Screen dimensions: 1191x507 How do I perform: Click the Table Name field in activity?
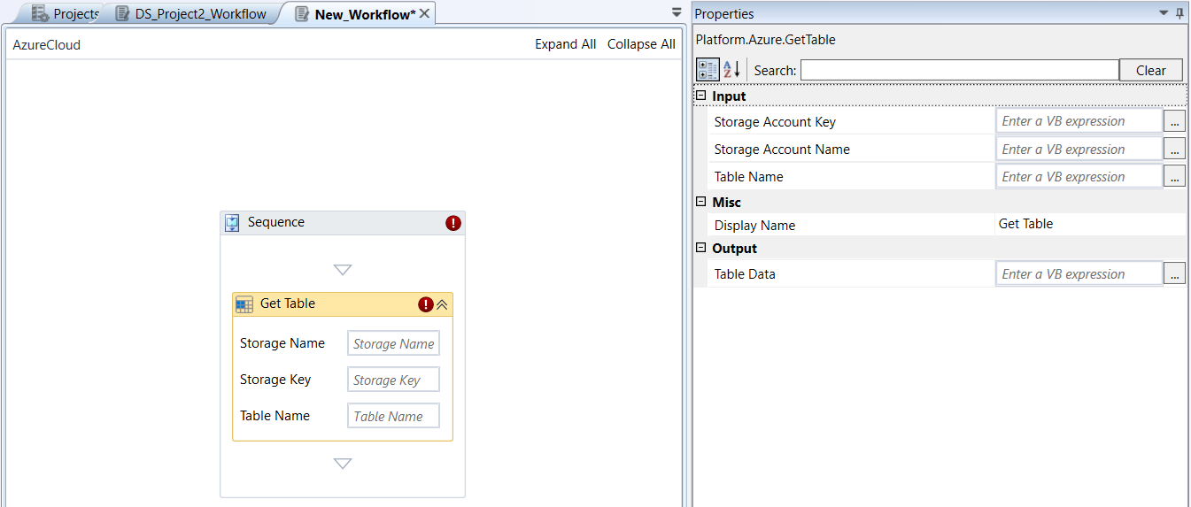point(393,416)
